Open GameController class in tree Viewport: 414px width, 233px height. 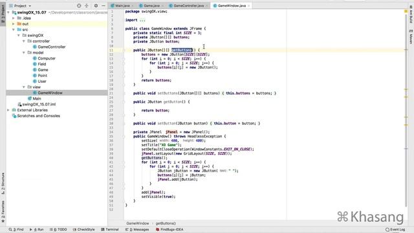coord(52,47)
